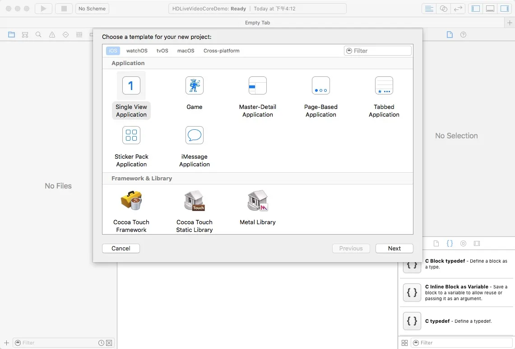Screen dimensions: 515x349
Task: Toggle source-control status filter in navigator
Action: point(109,343)
